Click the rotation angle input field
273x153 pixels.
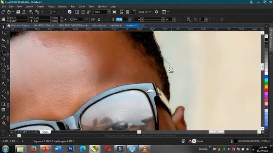[x=78, y=20]
